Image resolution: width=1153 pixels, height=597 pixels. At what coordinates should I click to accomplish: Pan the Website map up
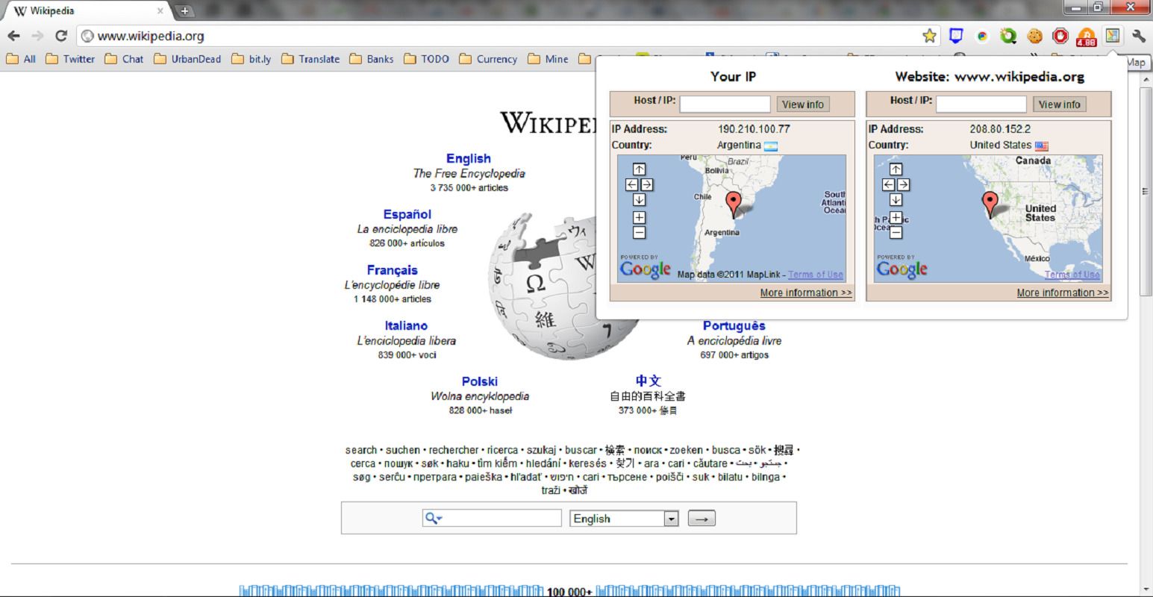pyautogui.click(x=896, y=169)
